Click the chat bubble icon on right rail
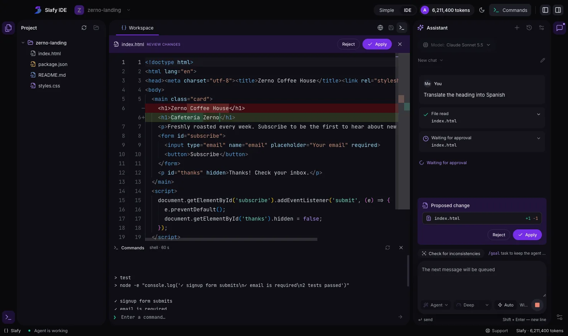 pyautogui.click(x=560, y=28)
